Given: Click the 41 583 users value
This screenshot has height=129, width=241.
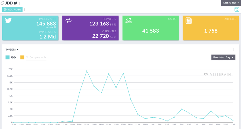Looking at the screenshot, I should click(151, 31).
